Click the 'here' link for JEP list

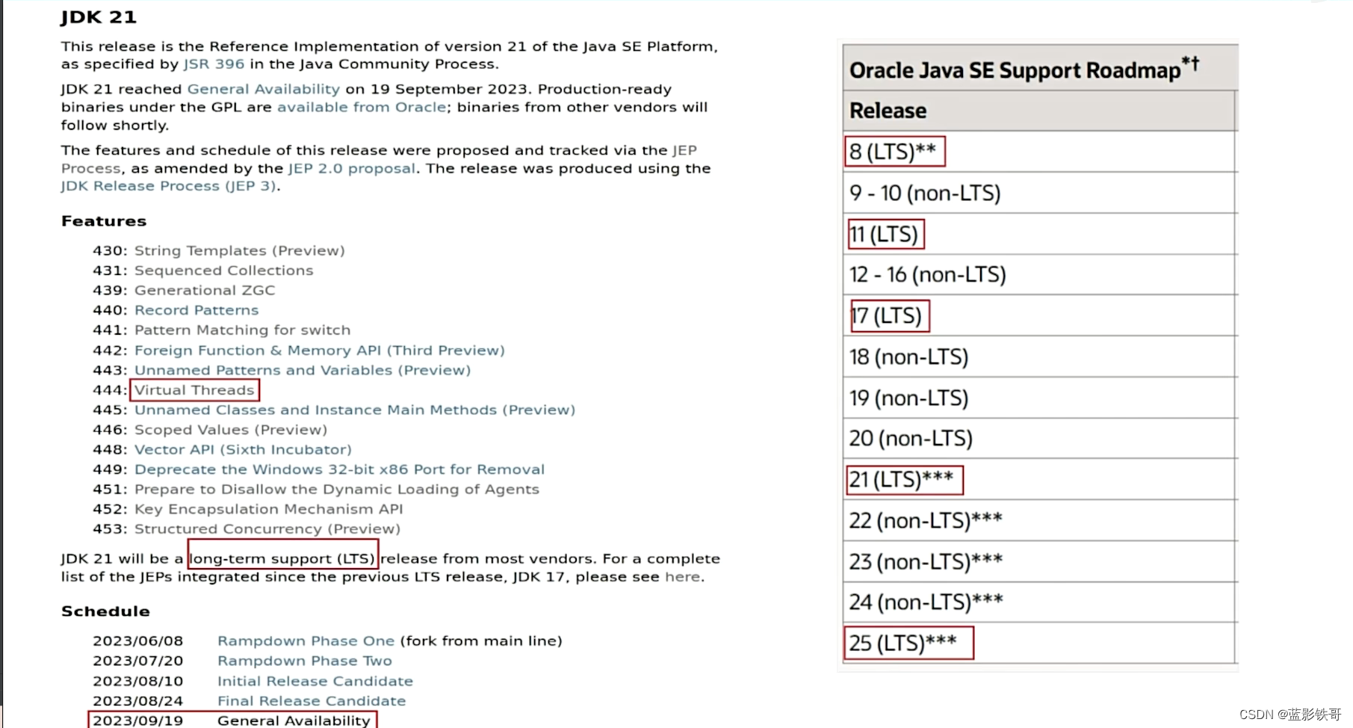click(682, 577)
